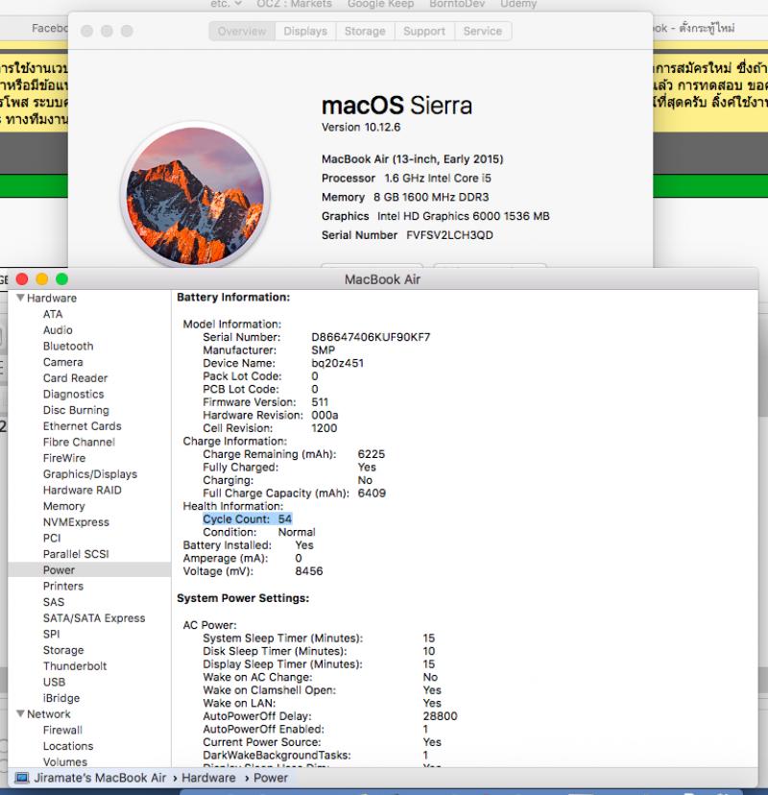
Task: Click Hardware in the path bar
Action: click(x=209, y=778)
